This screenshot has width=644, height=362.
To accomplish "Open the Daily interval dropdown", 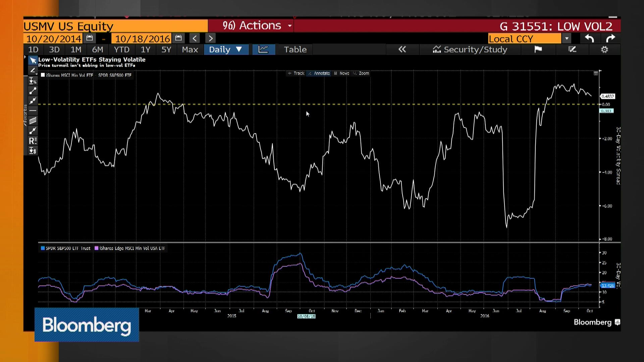I will [x=226, y=49].
